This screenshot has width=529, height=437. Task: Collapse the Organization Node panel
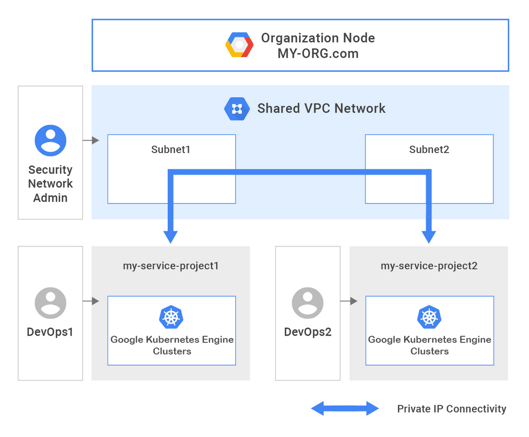point(300,45)
